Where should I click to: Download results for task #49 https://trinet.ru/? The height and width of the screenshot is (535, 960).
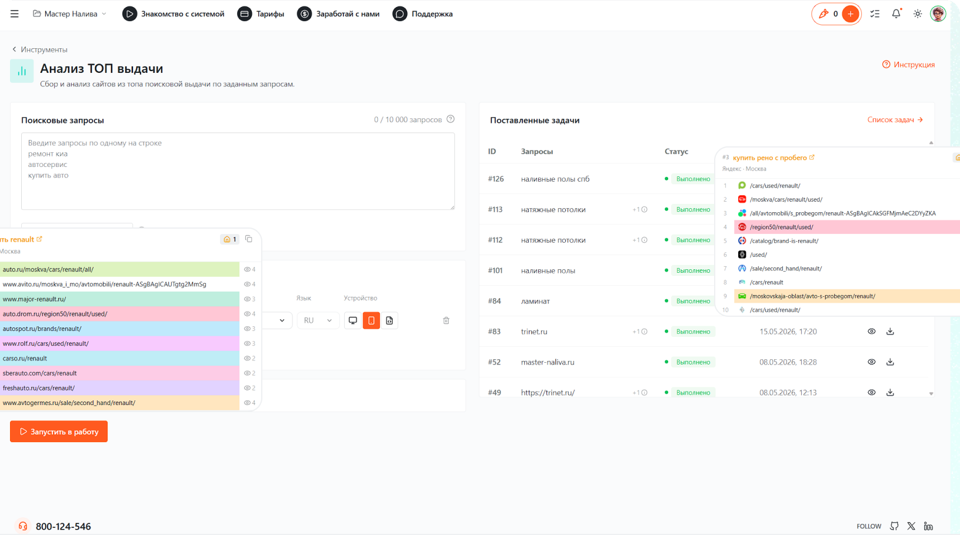coord(890,392)
